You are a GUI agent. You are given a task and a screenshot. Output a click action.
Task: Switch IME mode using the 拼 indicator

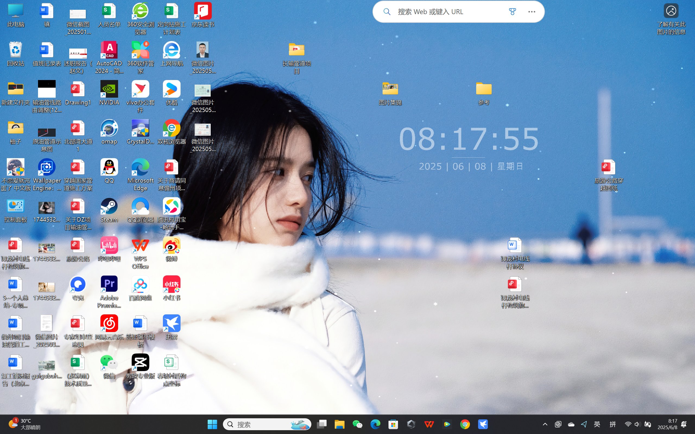coord(612,424)
